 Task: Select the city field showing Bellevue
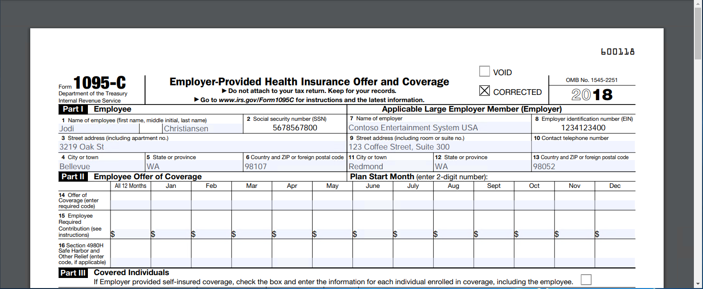coord(96,166)
